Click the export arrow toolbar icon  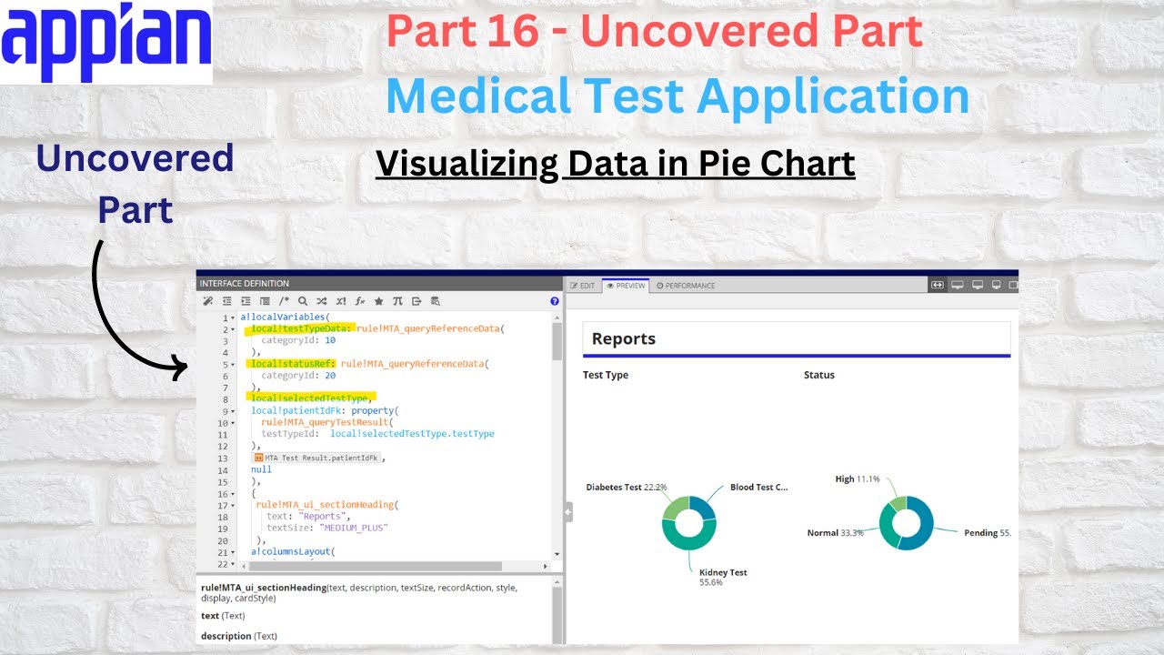[416, 301]
